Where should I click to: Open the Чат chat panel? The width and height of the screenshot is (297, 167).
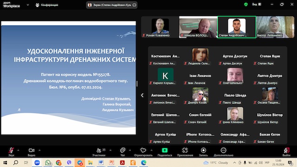(x=123, y=152)
